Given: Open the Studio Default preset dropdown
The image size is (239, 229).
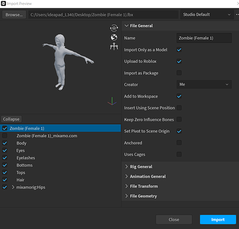Looking at the screenshot, I should pyautogui.click(x=207, y=15).
